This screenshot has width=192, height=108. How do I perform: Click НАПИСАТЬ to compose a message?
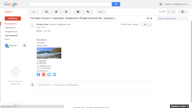click(13, 19)
